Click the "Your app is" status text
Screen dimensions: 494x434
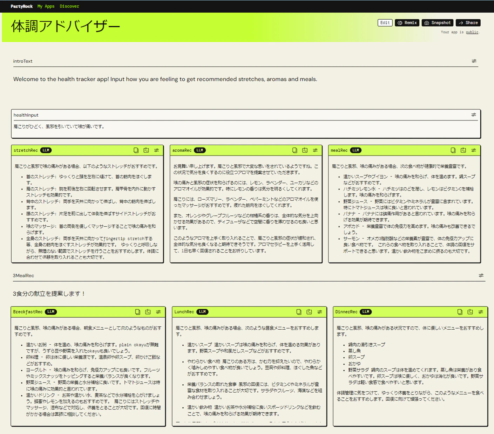click(x=452, y=32)
